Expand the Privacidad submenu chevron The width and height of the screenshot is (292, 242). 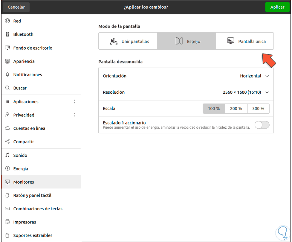(74, 115)
